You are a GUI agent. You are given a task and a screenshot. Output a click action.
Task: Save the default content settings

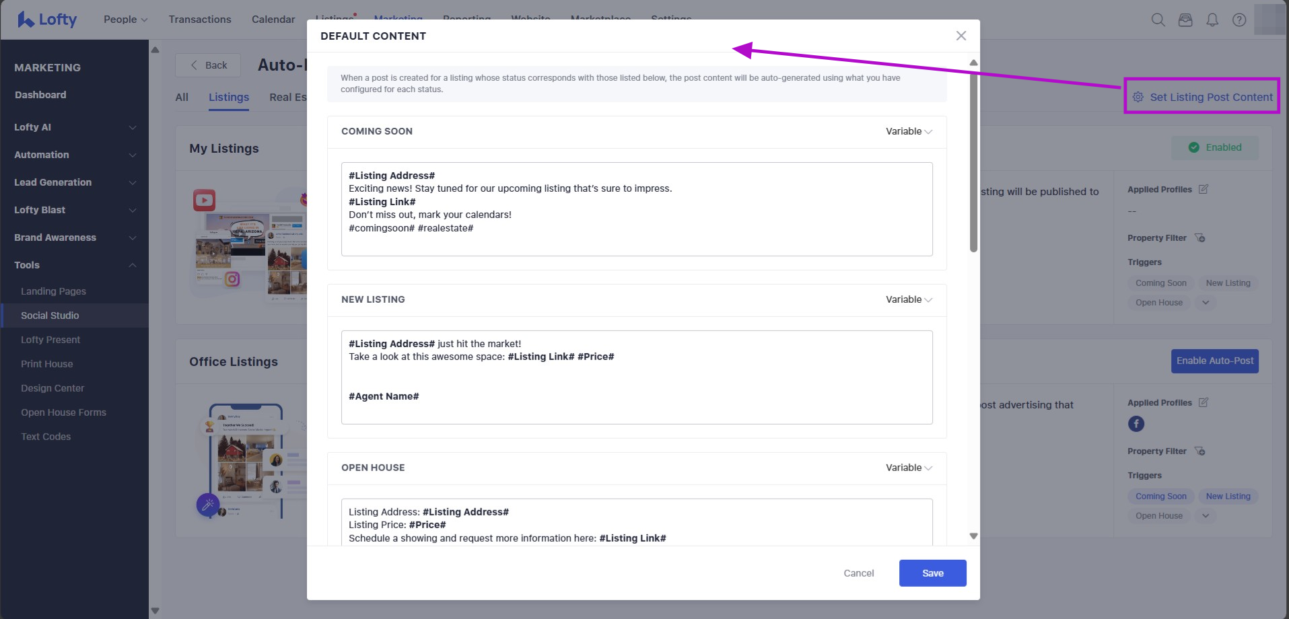[932, 573]
